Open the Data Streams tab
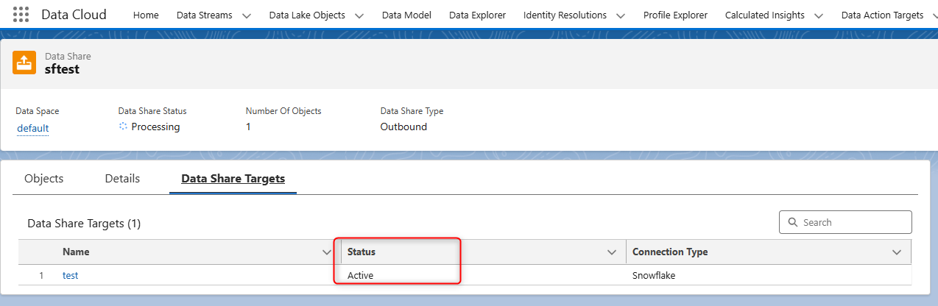 pos(205,15)
